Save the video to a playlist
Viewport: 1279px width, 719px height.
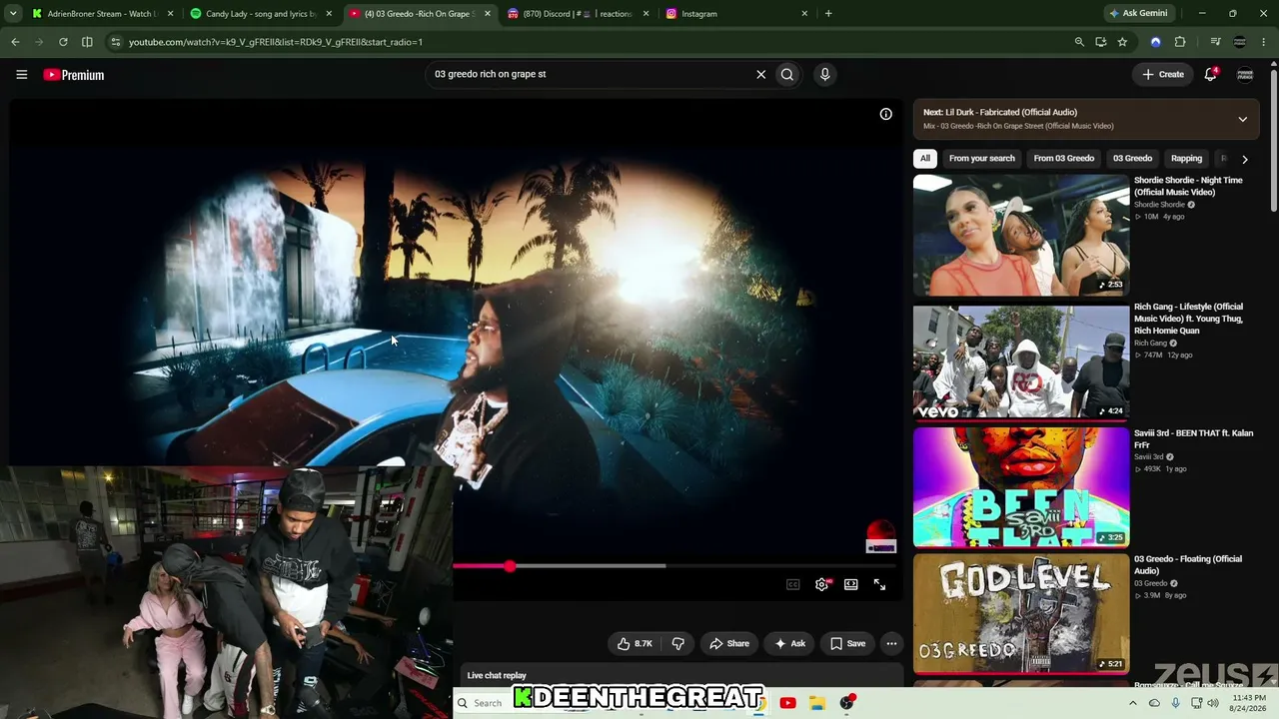(x=848, y=643)
